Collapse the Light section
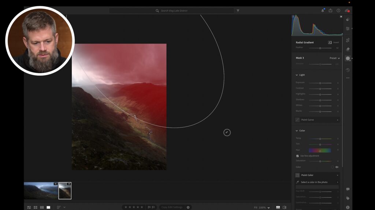Image resolution: width=375 pixels, height=210 pixels. [297, 75]
